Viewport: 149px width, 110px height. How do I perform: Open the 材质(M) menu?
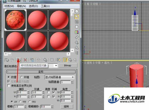pyautogui.click(x=9, y=6)
